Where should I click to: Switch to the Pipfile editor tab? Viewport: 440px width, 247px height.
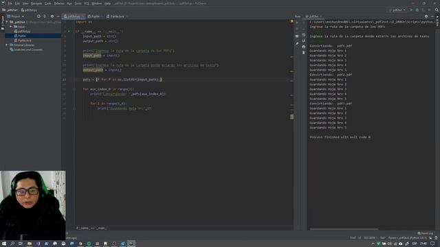point(95,16)
